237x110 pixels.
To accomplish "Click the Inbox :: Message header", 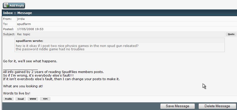I will point(18,13).
